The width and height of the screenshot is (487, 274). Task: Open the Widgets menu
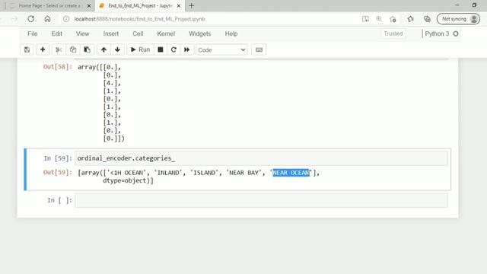tap(199, 33)
